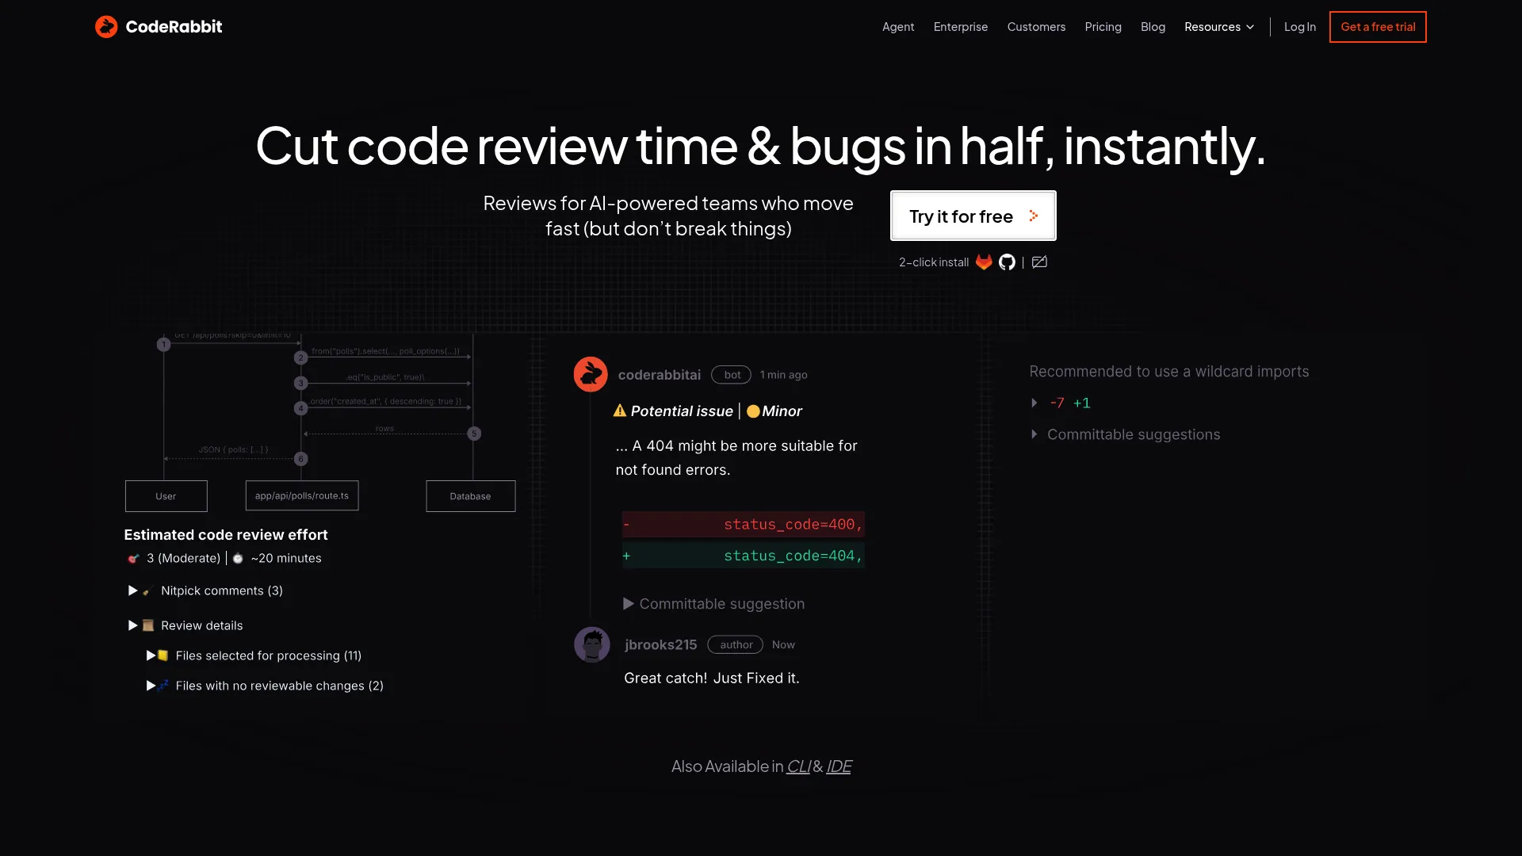Click the author badge

click(736, 644)
